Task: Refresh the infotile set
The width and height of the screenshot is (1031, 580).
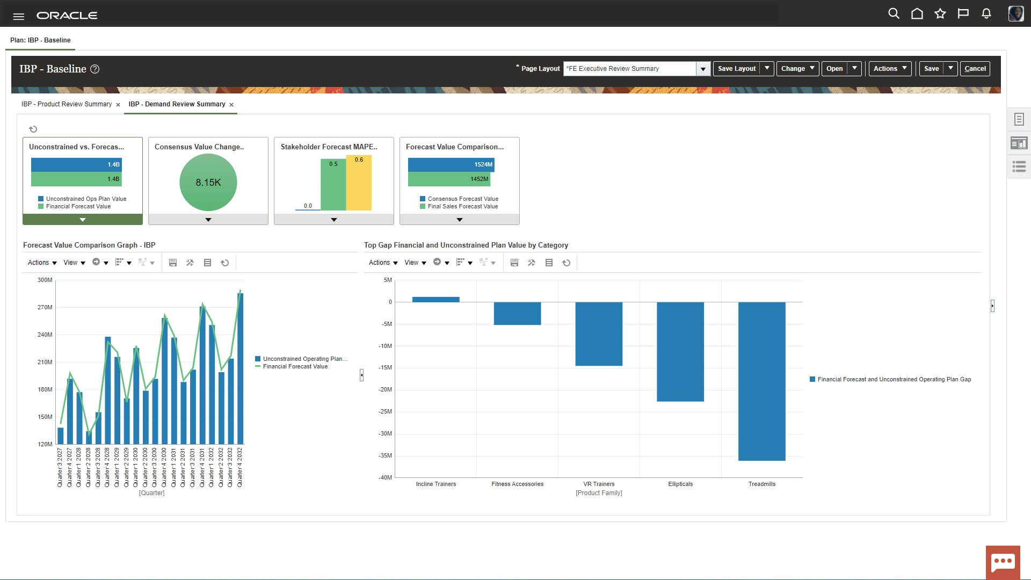Action: point(33,129)
